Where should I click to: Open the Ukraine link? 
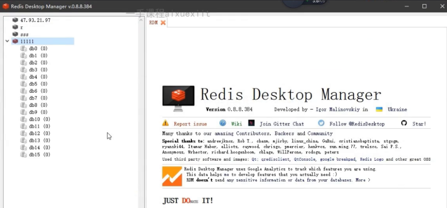pyautogui.click(x=397, y=109)
